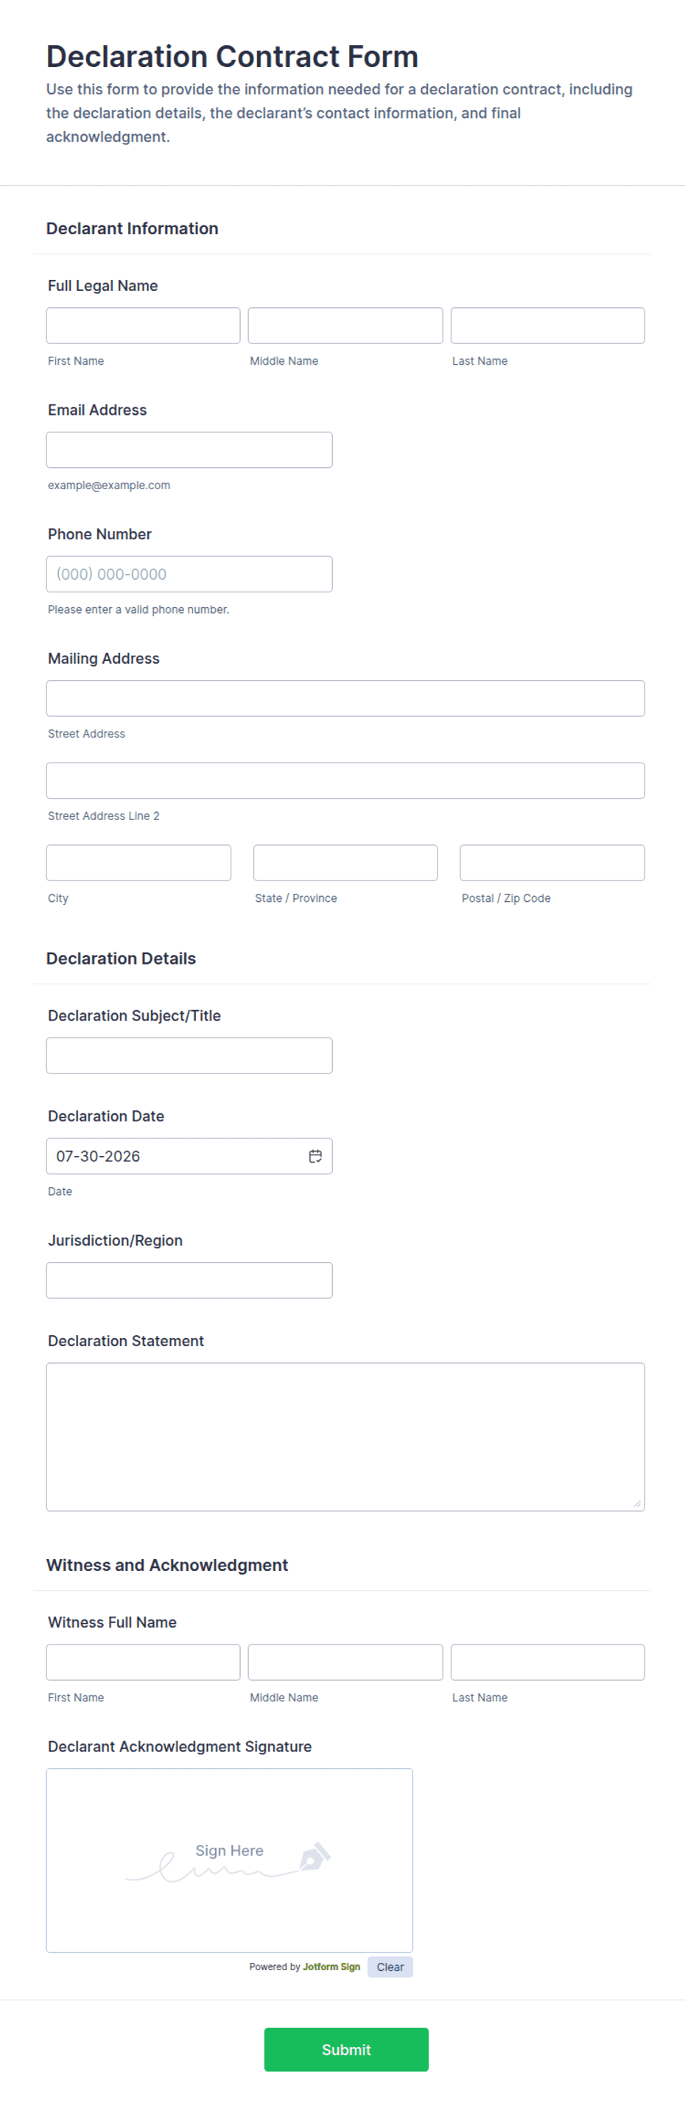Image resolution: width=685 pixels, height=2108 pixels.
Task: Focus the Declaration Subject/Title field
Action: pyautogui.click(x=189, y=1056)
